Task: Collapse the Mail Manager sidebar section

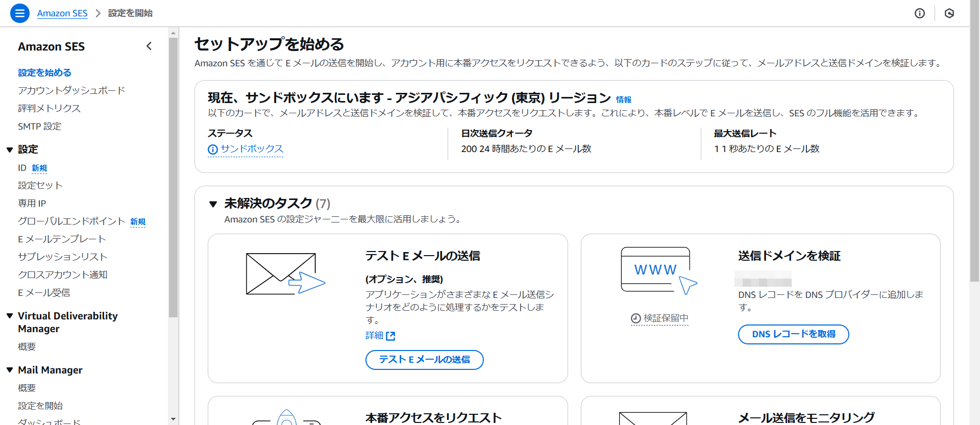Action: pyautogui.click(x=10, y=370)
